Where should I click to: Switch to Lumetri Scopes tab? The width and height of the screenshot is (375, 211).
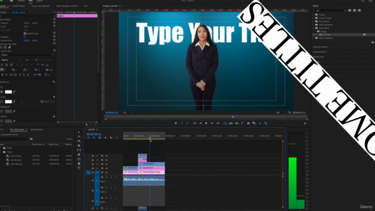pos(19,6)
